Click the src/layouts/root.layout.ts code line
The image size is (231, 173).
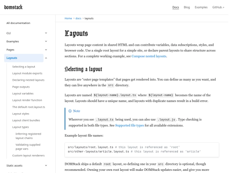click(x=124, y=147)
